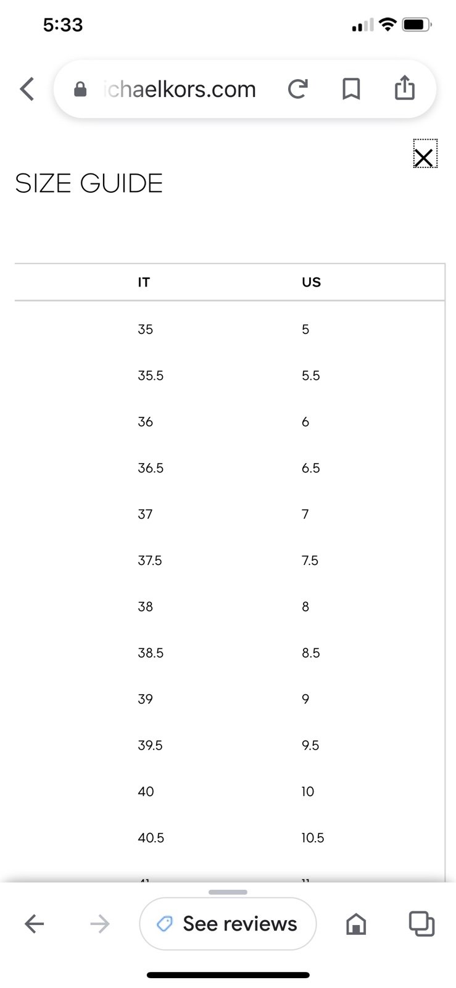Tap the lock security icon

coord(80,90)
